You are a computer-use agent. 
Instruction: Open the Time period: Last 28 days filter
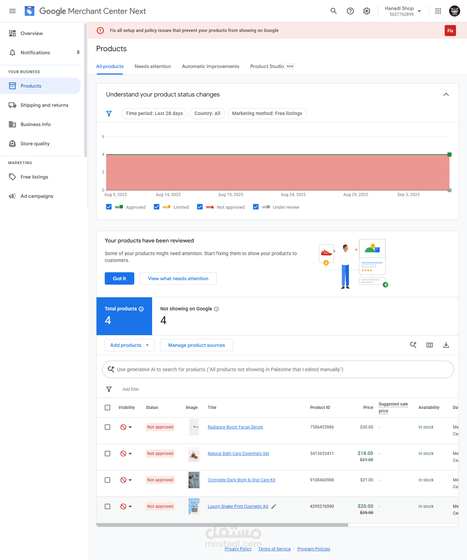(154, 114)
